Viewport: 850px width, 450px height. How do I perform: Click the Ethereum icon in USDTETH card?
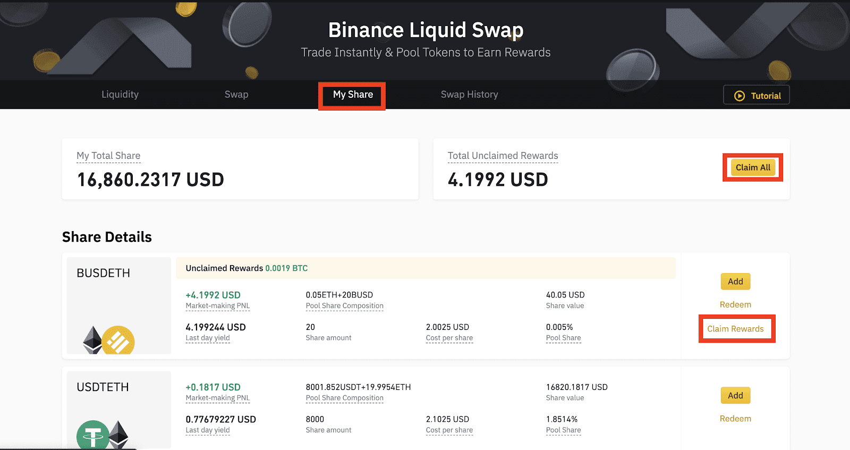[119, 435]
